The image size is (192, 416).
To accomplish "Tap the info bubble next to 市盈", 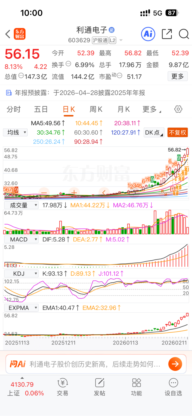I will (x=119, y=75).
